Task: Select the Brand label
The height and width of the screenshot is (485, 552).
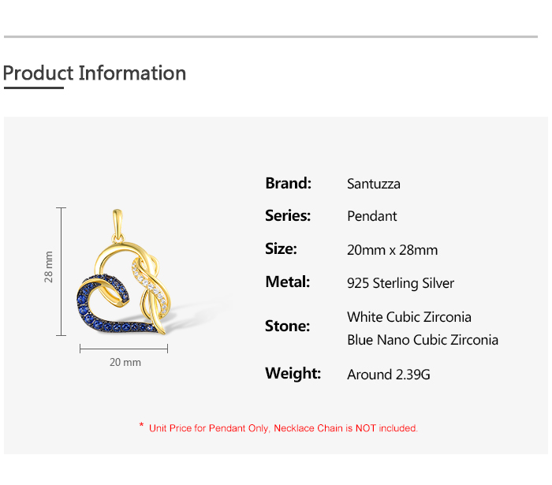Action: point(289,183)
